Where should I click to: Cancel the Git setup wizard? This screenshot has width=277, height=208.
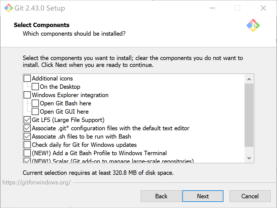click(250, 196)
